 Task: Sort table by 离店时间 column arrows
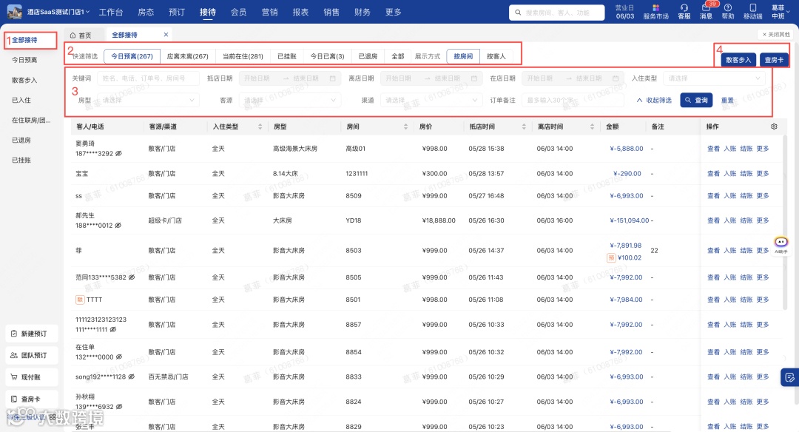tap(592, 126)
